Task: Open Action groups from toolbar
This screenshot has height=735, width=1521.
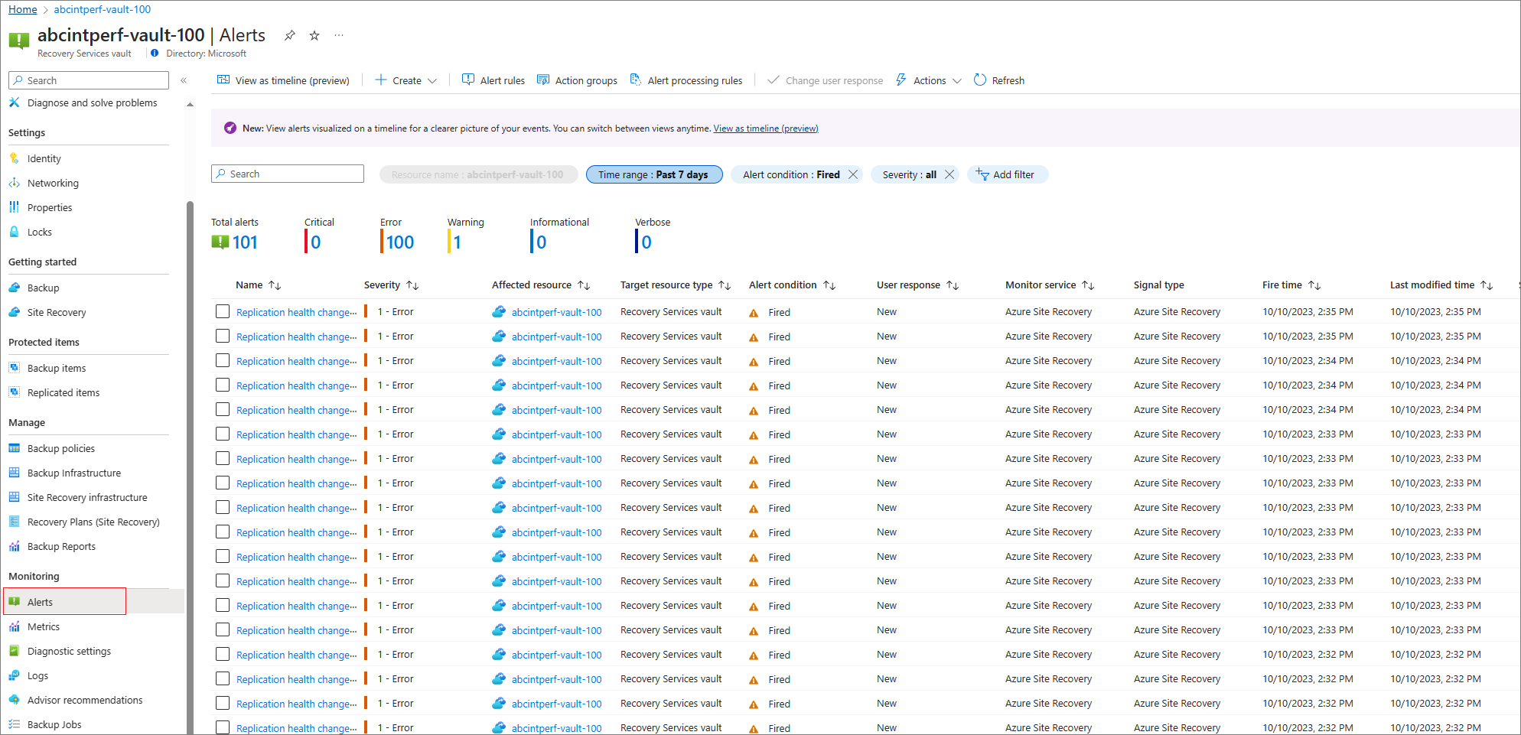Action: (577, 80)
